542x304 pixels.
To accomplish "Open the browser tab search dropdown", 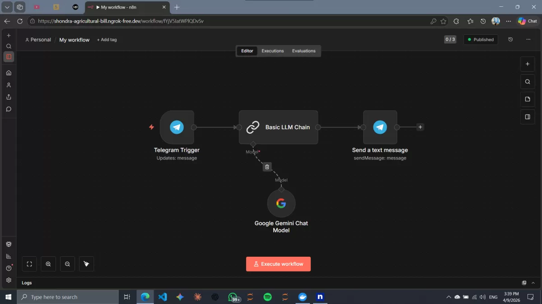I will click(x=7, y=7).
